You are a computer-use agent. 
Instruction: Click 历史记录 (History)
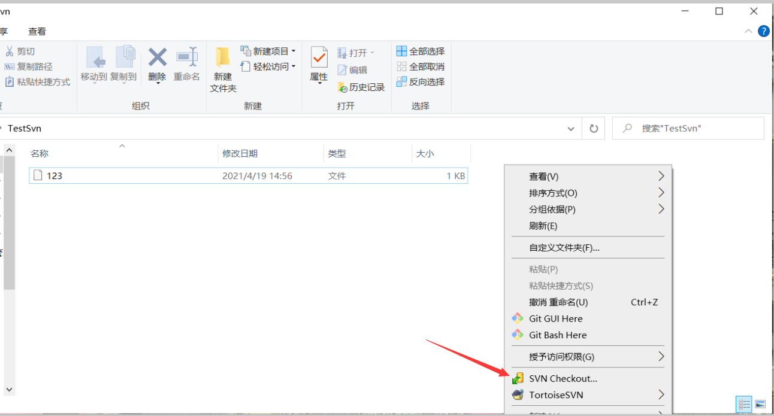pos(361,87)
